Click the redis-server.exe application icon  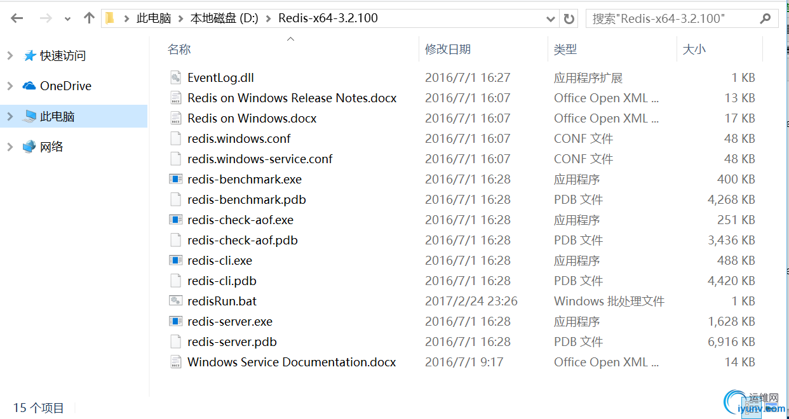pos(176,321)
